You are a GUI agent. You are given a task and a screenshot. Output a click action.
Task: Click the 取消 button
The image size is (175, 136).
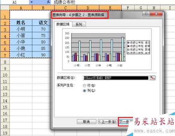(86, 122)
